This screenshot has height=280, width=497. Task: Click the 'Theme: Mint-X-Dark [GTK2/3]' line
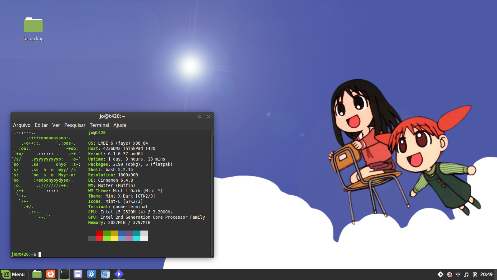(x=122, y=196)
